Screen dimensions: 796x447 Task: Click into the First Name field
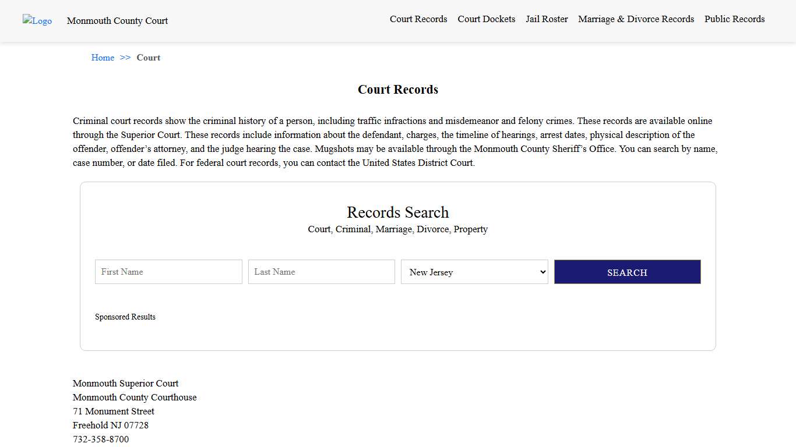(168, 272)
